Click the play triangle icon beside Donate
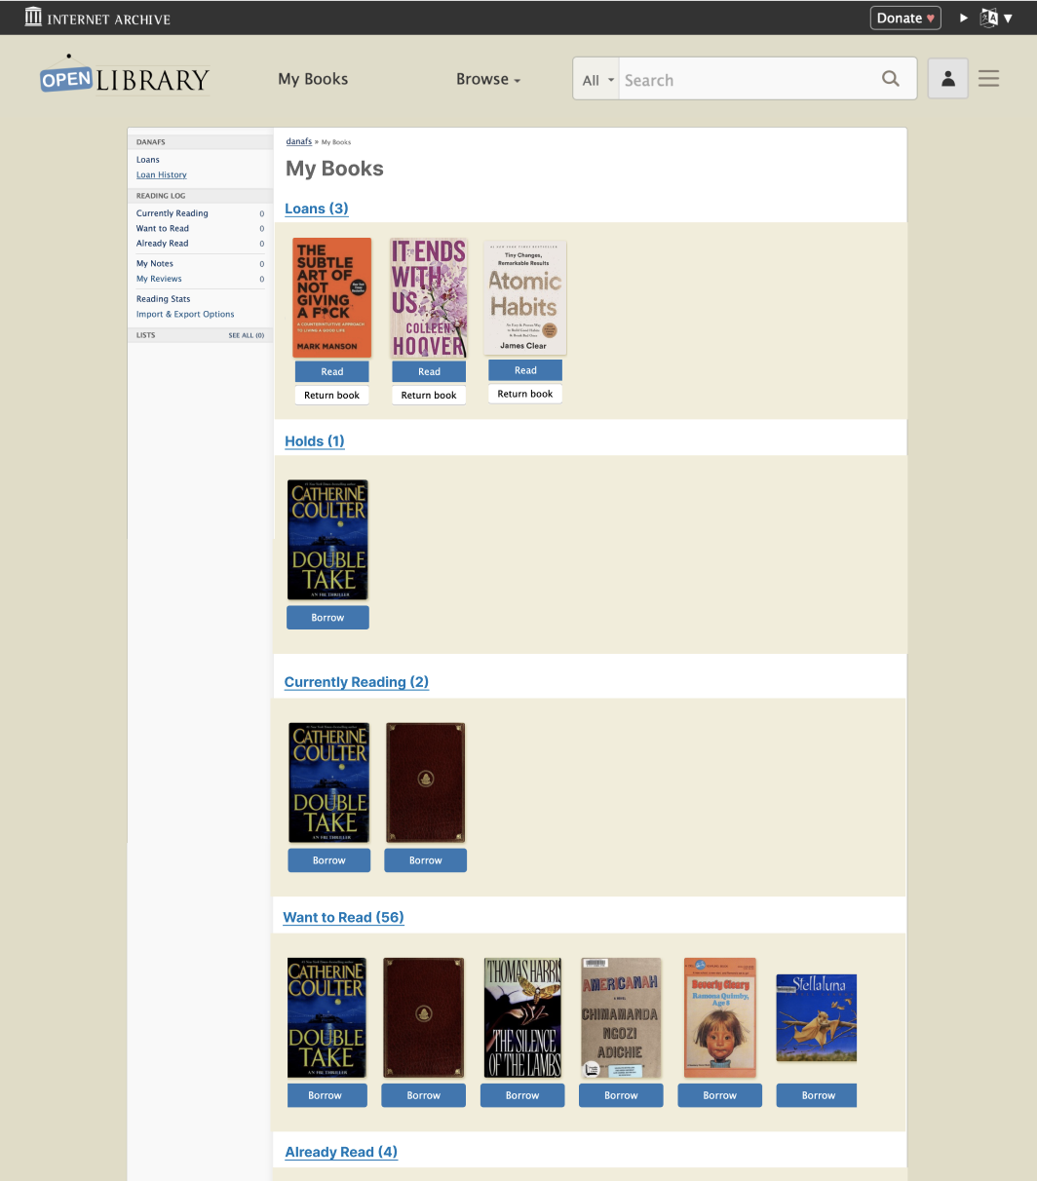 963,18
